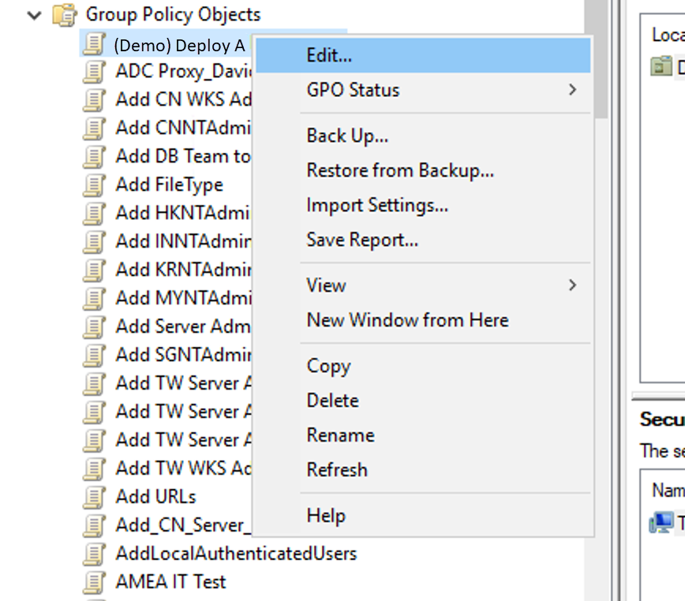Click the scroll icon beside Add FileType
Image resolution: width=685 pixels, height=601 pixels.
point(95,185)
